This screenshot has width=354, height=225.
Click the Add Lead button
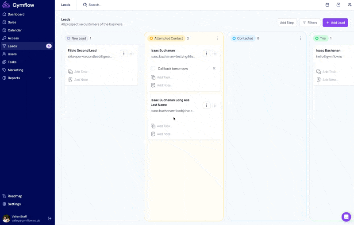pyautogui.click(x=335, y=23)
